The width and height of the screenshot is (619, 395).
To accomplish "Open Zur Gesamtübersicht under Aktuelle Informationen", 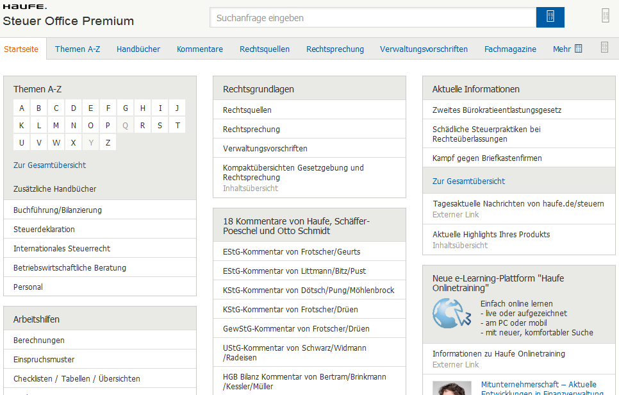I will click(x=468, y=181).
